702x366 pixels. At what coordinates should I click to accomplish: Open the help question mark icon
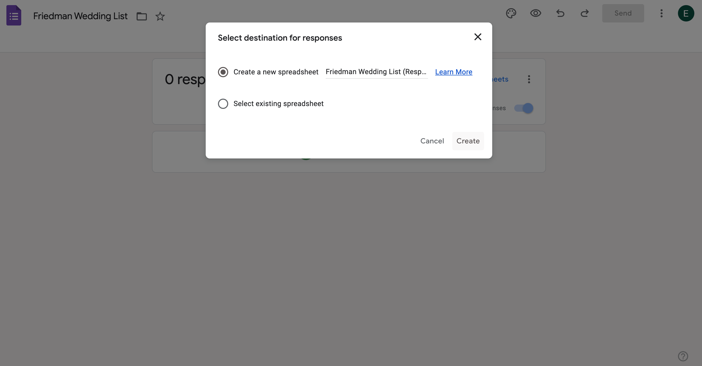pos(683,356)
